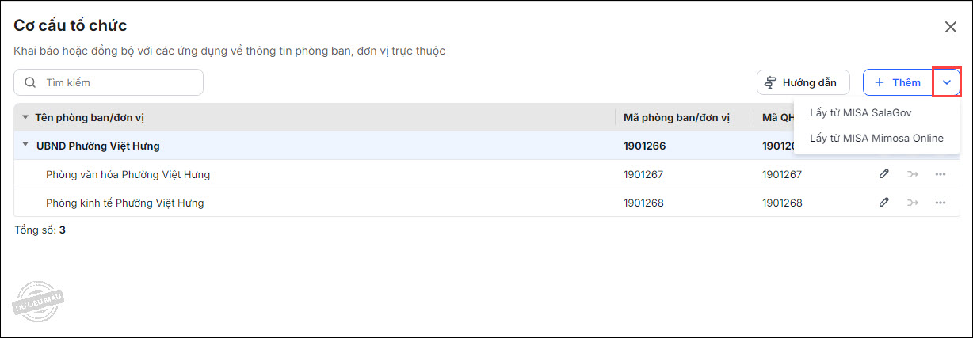
Task: Click the search magnifier icon
Action: 30,82
